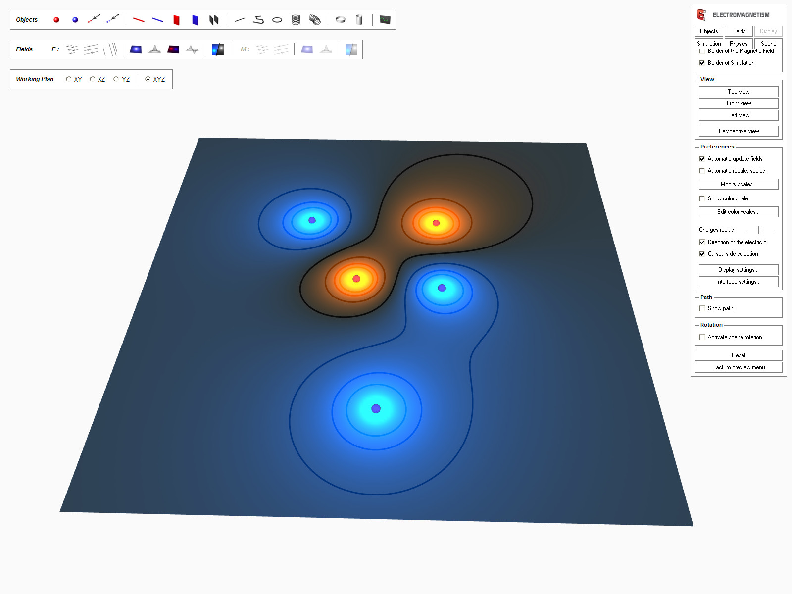
Task: Add a positive red charge object
Action: point(56,20)
